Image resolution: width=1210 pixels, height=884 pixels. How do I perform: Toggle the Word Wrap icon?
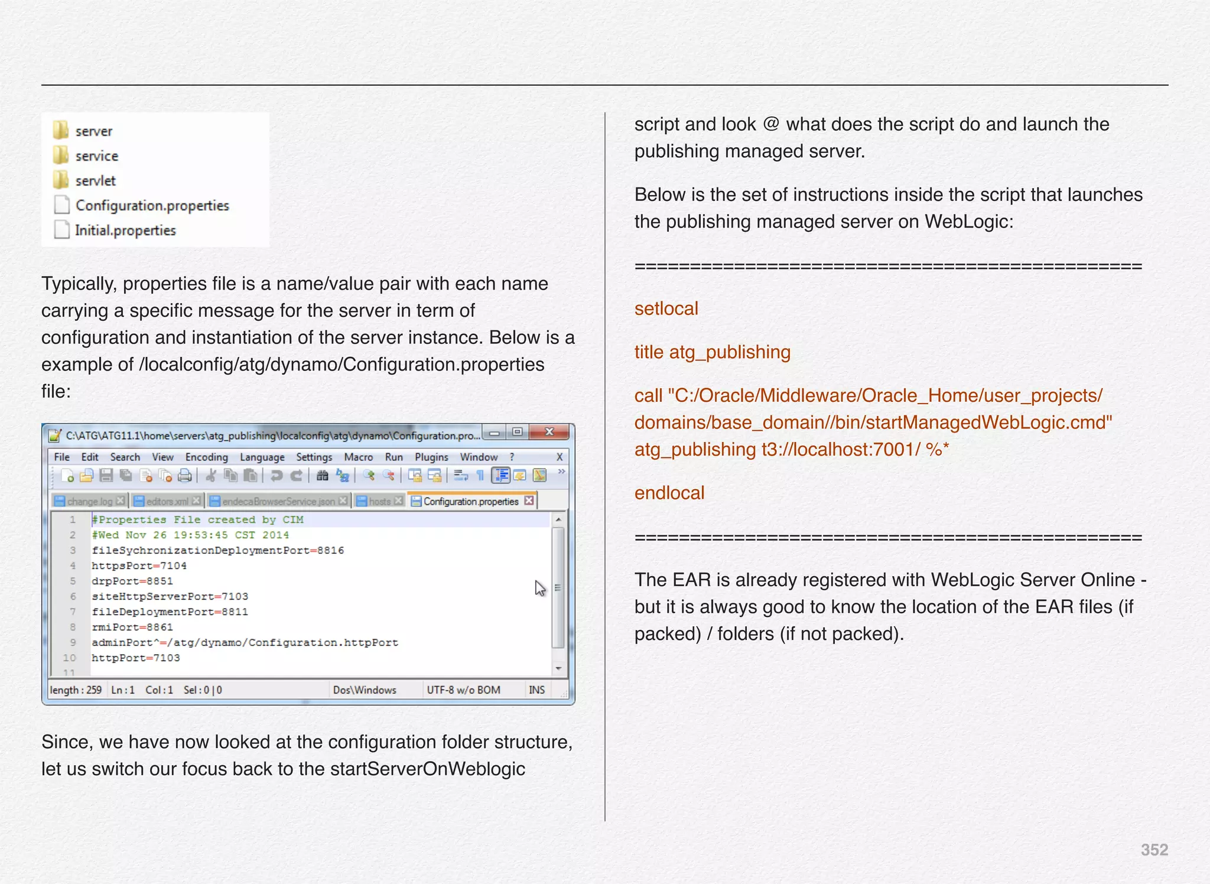[461, 476]
